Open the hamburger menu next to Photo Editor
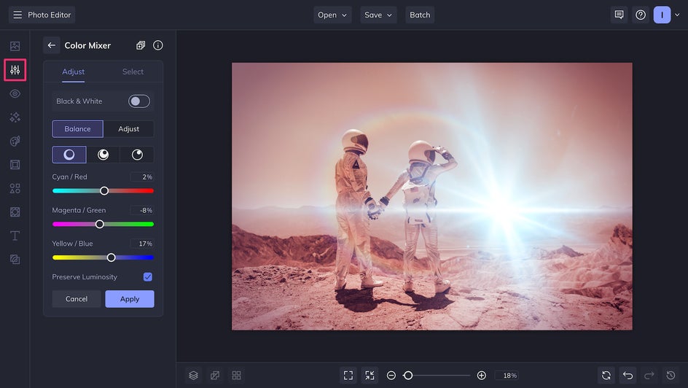This screenshot has width=688, height=388. tap(17, 15)
